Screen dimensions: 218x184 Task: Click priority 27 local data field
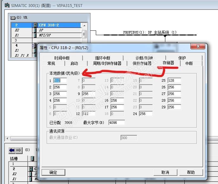[x=174, y=94]
